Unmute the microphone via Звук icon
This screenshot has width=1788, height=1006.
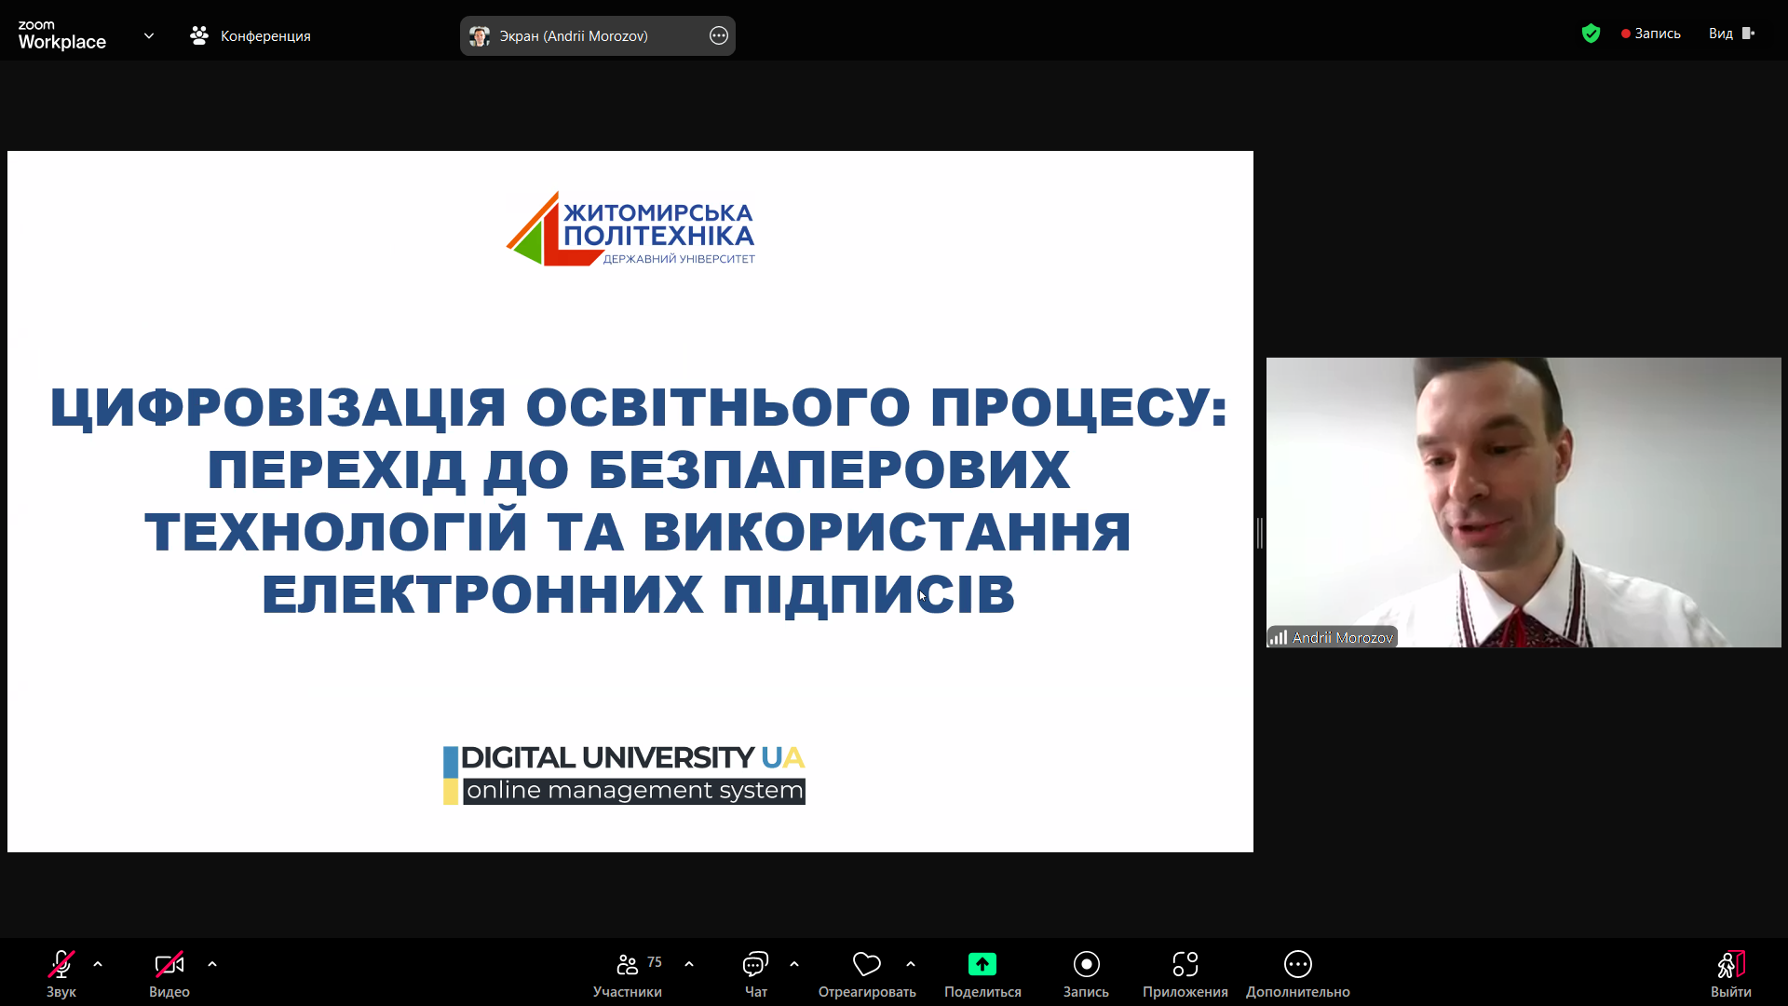(x=61, y=964)
